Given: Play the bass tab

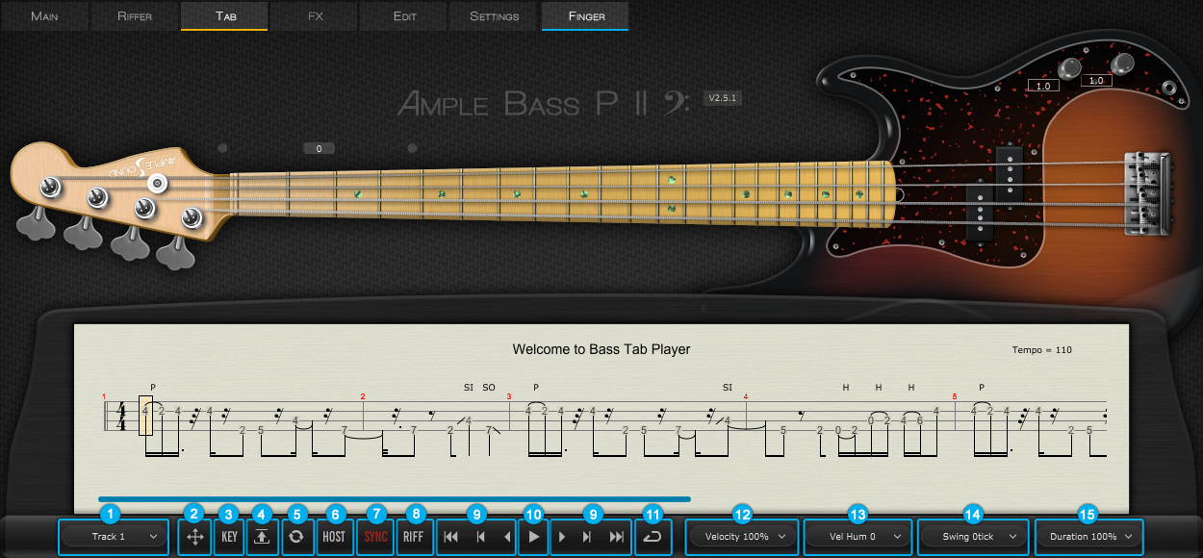Looking at the screenshot, I should coord(534,537).
